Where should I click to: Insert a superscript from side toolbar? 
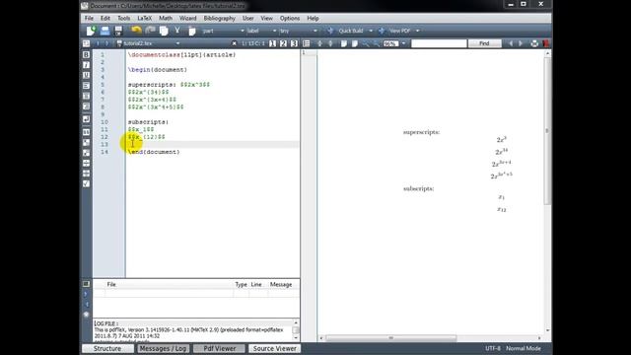click(86, 153)
